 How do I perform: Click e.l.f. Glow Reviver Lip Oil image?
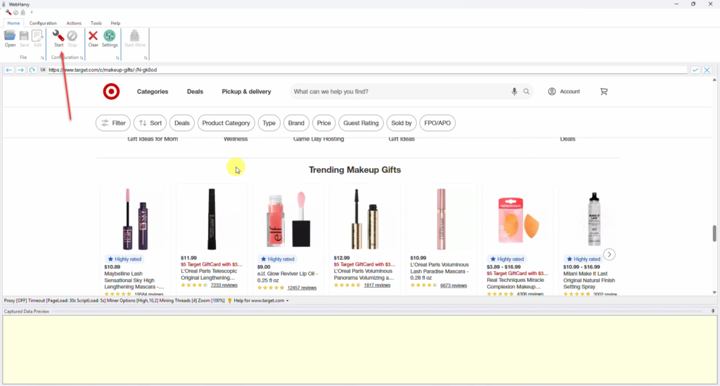(x=288, y=219)
